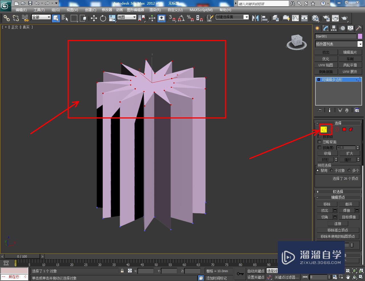Toggle Window/Crossing selection mode
This screenshot has width=365, height=281.
pos(83,18)
